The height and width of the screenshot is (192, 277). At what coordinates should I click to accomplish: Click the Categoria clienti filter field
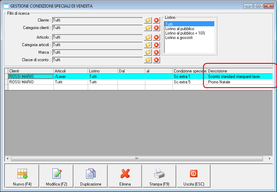pos(97,28)
